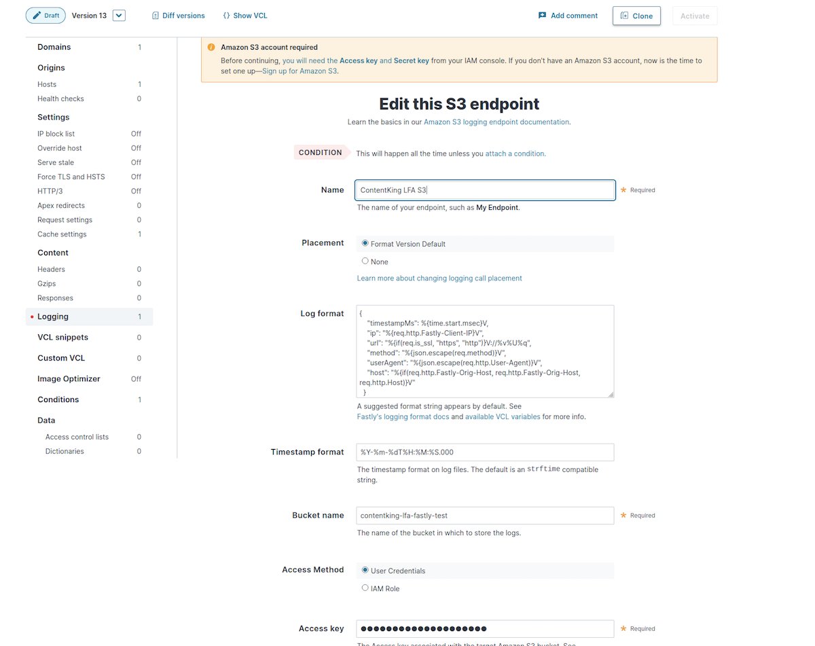The image size is (815, 646).
Task: Select Logging in the sidebar
Action: tap(90, 317)
